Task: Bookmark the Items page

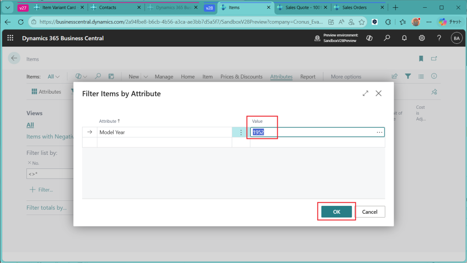Action: [x=421, y=58]
